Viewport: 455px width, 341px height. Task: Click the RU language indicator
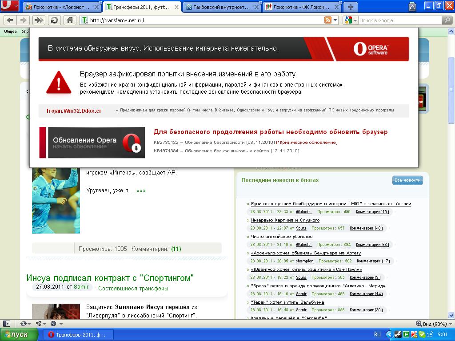(x=377, y=334)
